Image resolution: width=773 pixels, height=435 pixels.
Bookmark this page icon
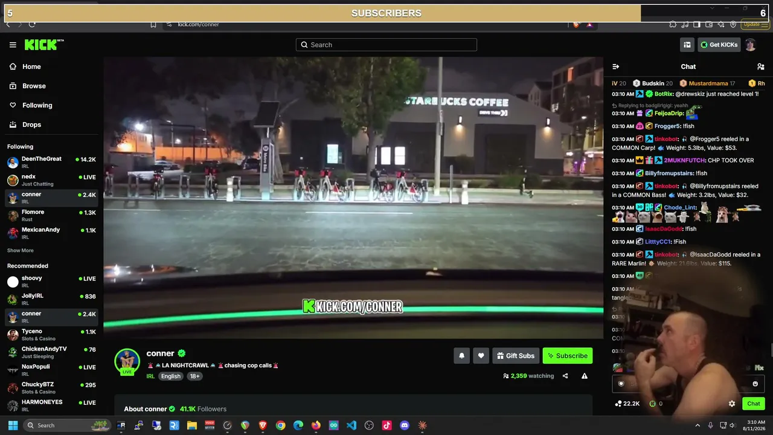153,24
